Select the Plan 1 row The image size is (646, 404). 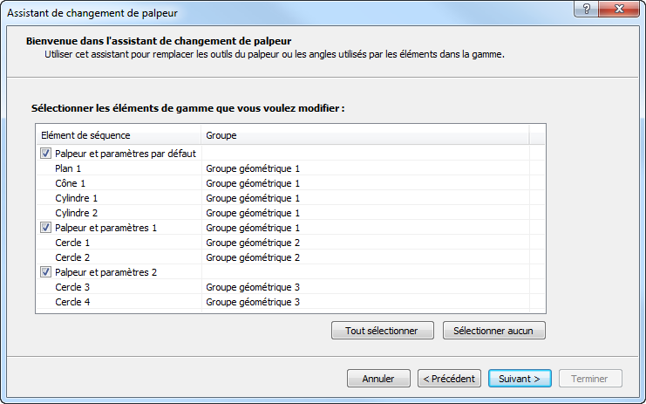(x=68, y=168)
